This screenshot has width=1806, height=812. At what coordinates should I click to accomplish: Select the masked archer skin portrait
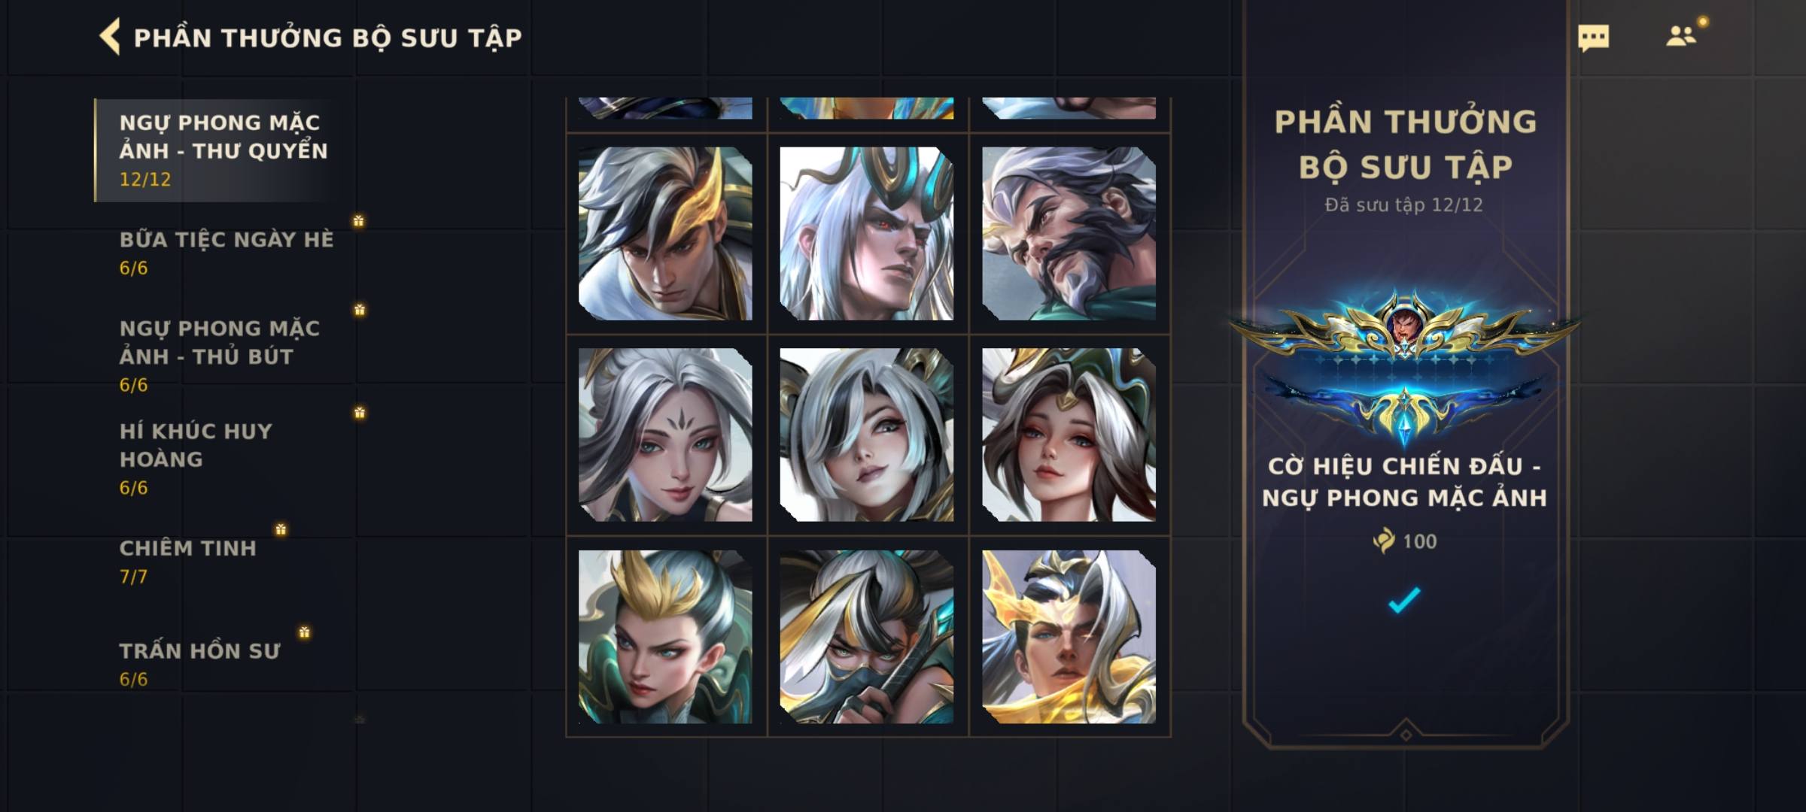click(867, 637)
